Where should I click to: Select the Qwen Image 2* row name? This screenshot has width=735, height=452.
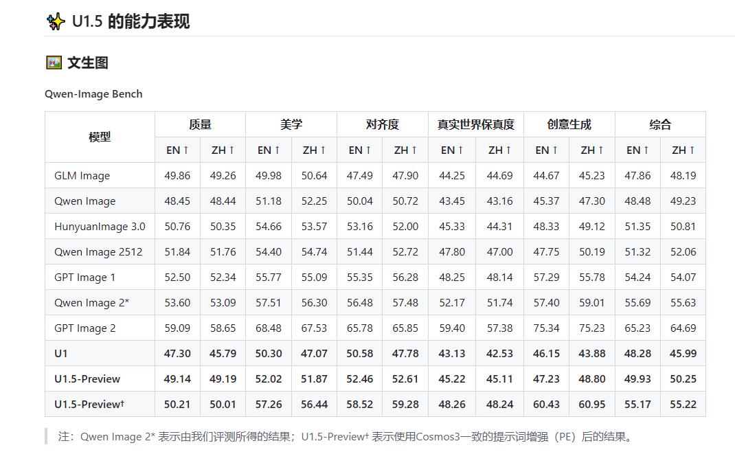click(x=91, y=302)
